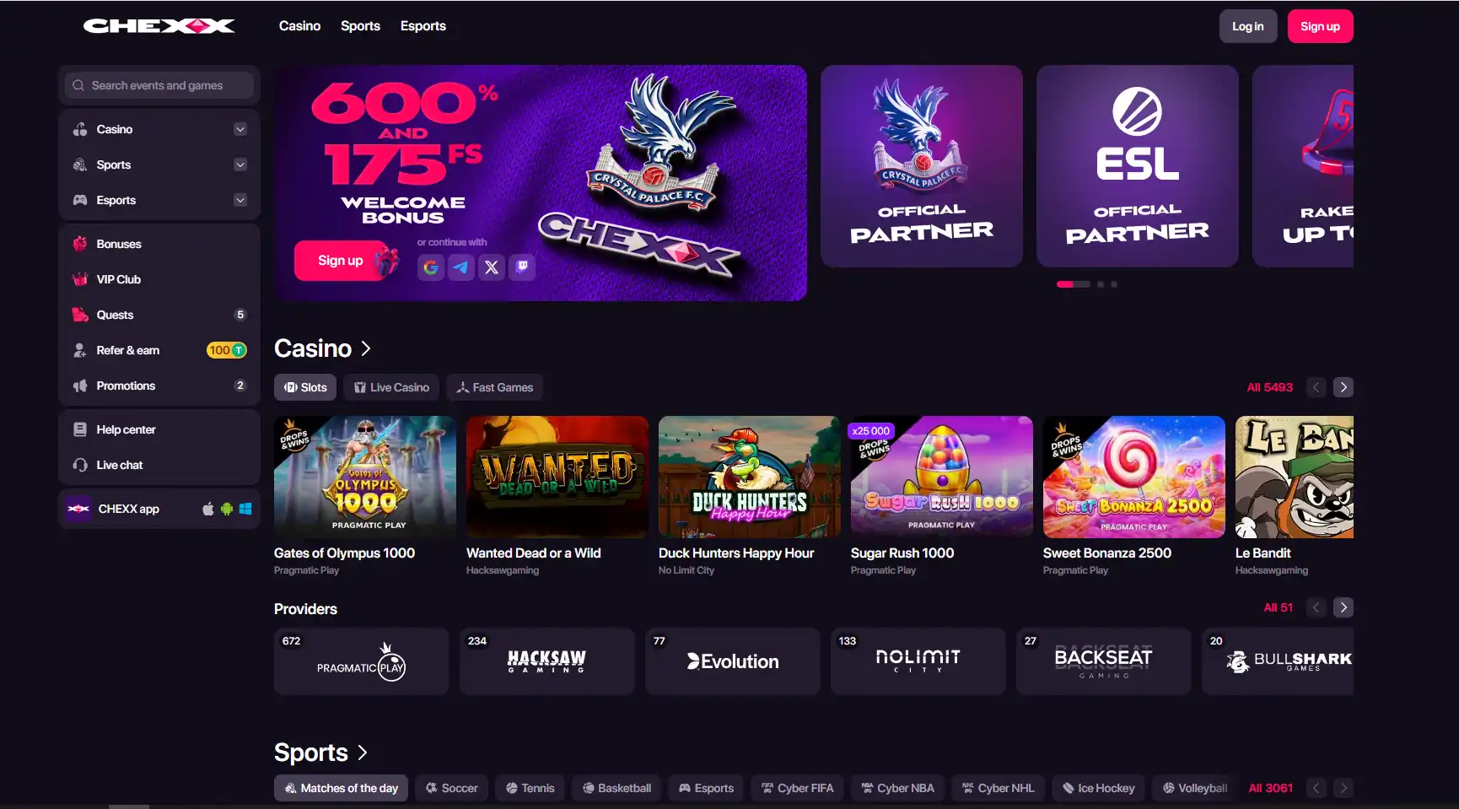Screen dimensions: 1459x809
Task: Click the search events and games field
Action: tap(159, 85)
